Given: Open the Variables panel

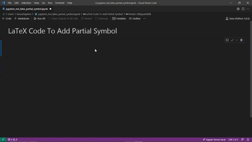Looking at the screenshot, I should 119,19.
